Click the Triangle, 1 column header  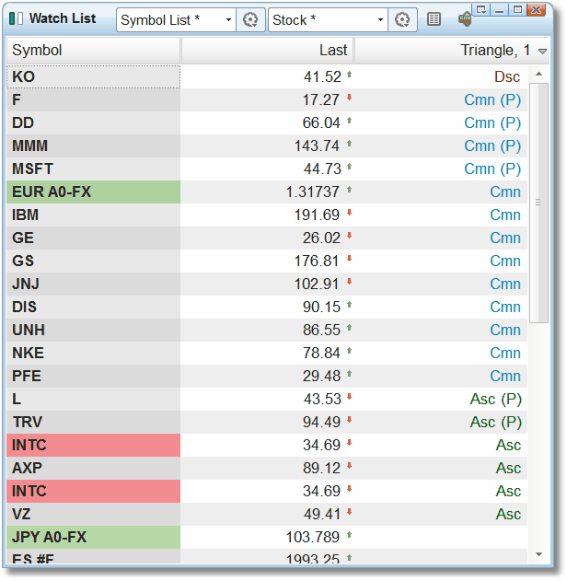(x=452, y=51)
